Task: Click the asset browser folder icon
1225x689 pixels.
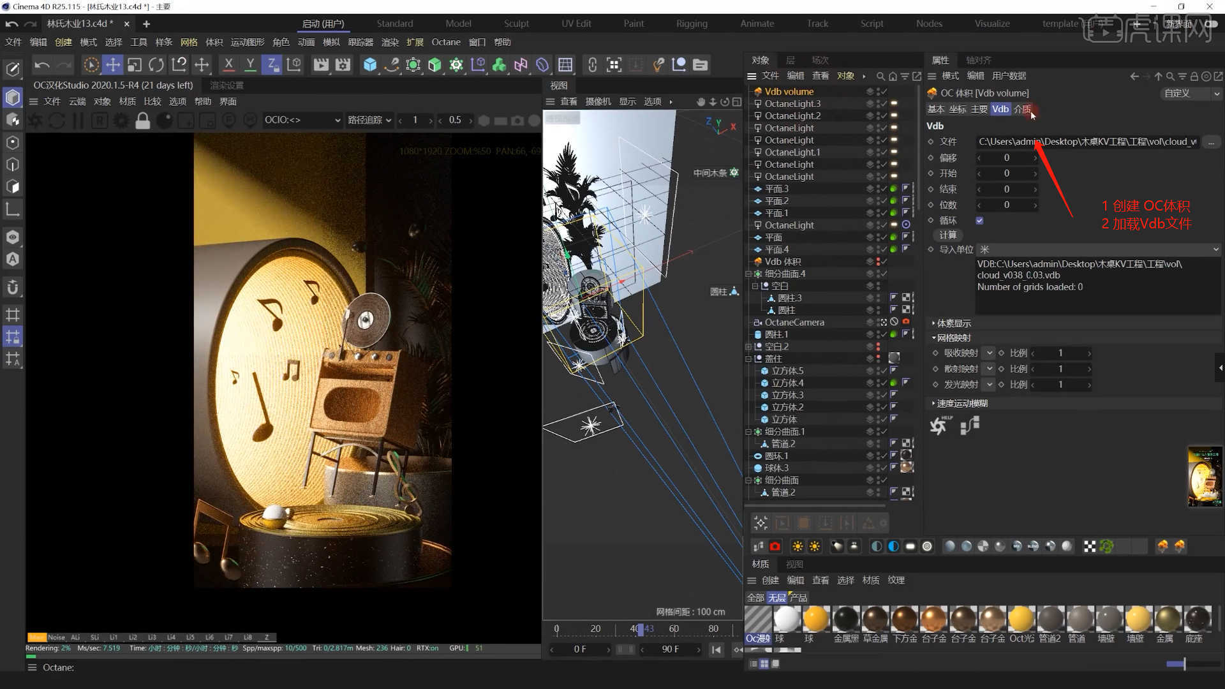Action: [x=700, y=64]
